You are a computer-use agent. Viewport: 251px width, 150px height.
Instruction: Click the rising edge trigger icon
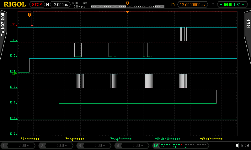(x=221, y=4)
